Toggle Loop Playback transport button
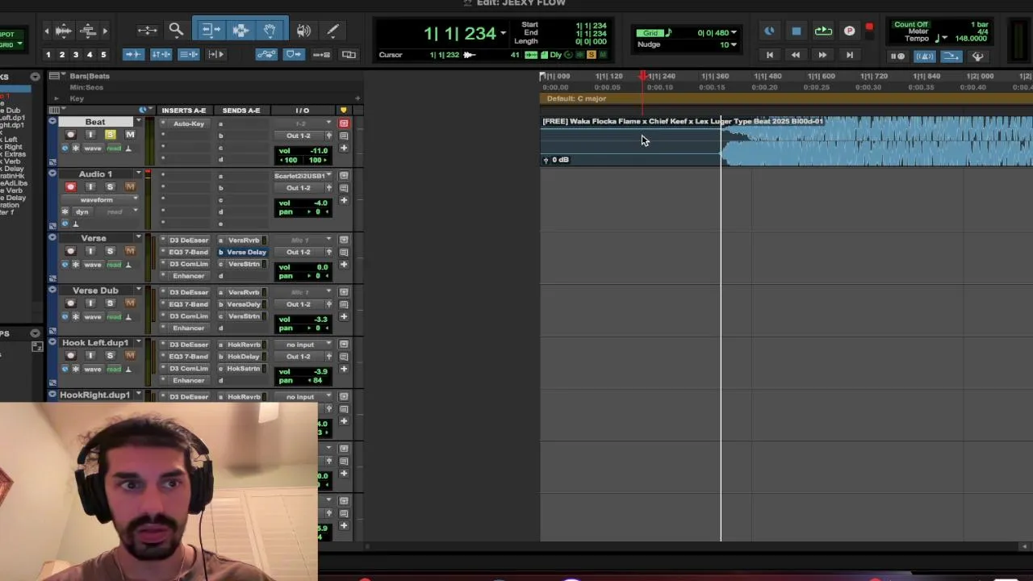Viewport: 1033px width, 581px height. 823,31
